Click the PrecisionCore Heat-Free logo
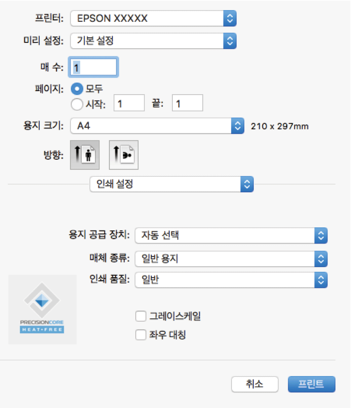The width and height of the screenshot is (351, 408). click(42, 309)
